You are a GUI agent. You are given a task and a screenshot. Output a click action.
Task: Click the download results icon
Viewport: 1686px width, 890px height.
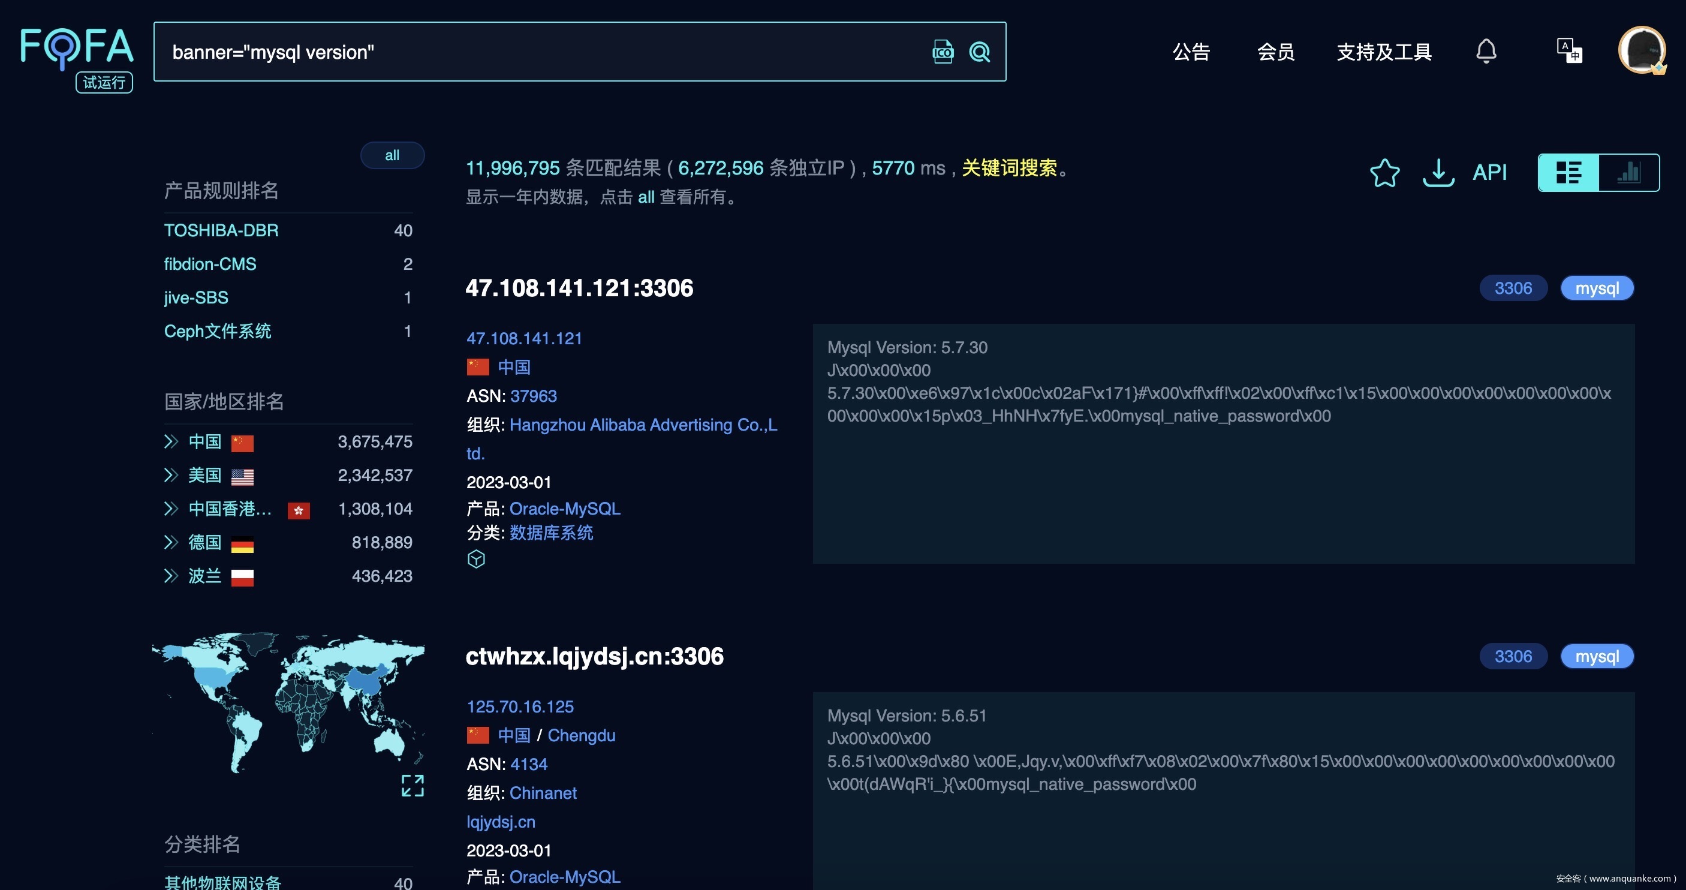[x=1438, y=173]
